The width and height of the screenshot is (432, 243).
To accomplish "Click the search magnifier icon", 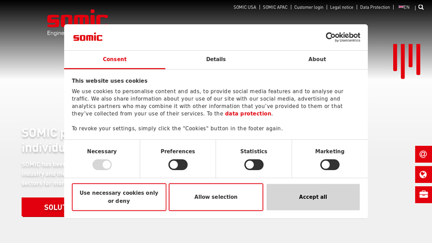I will pyautogui.click(x=421, y=8).
